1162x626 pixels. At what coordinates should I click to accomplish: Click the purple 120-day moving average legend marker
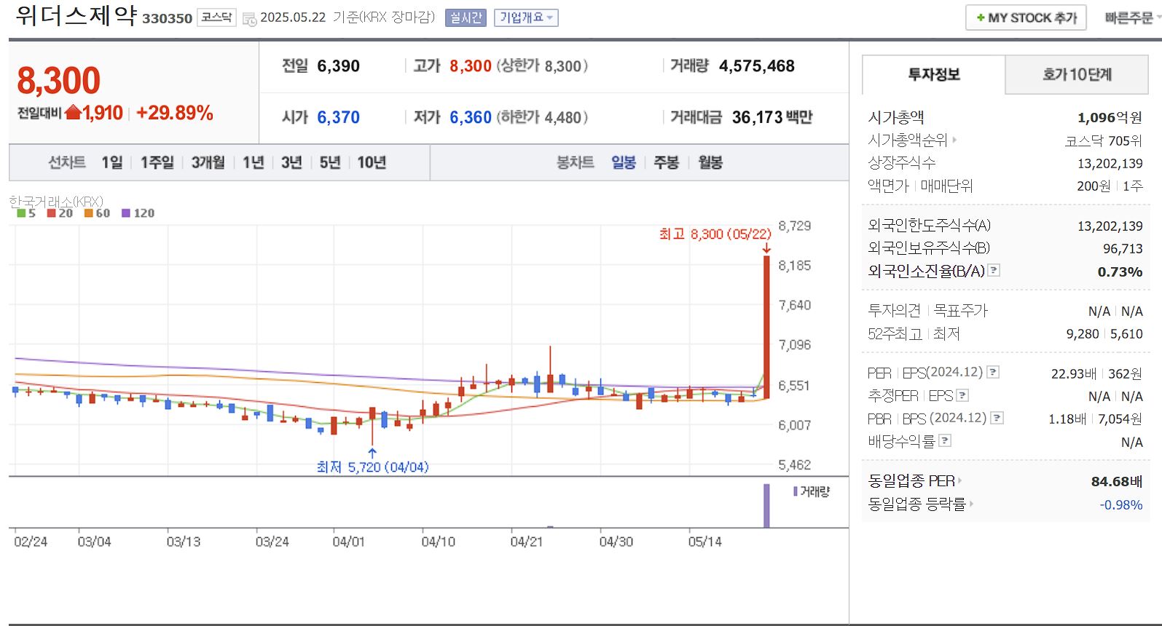[x=126, y=213]
